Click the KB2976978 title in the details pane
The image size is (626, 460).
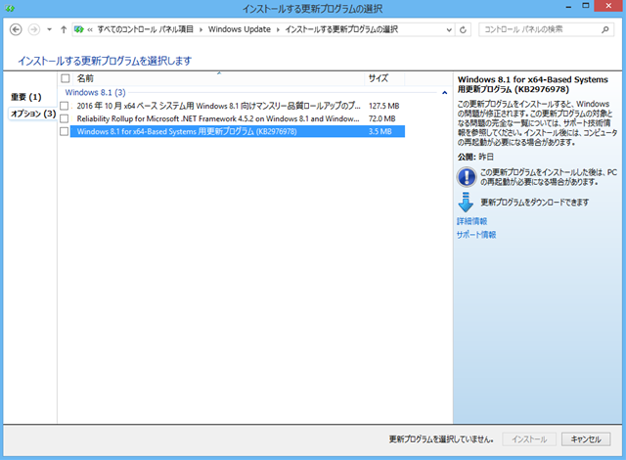point(533,84)
